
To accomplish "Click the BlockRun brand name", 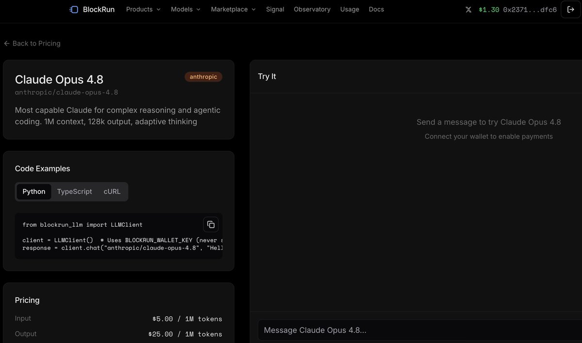I will click(x=99, y=9).
